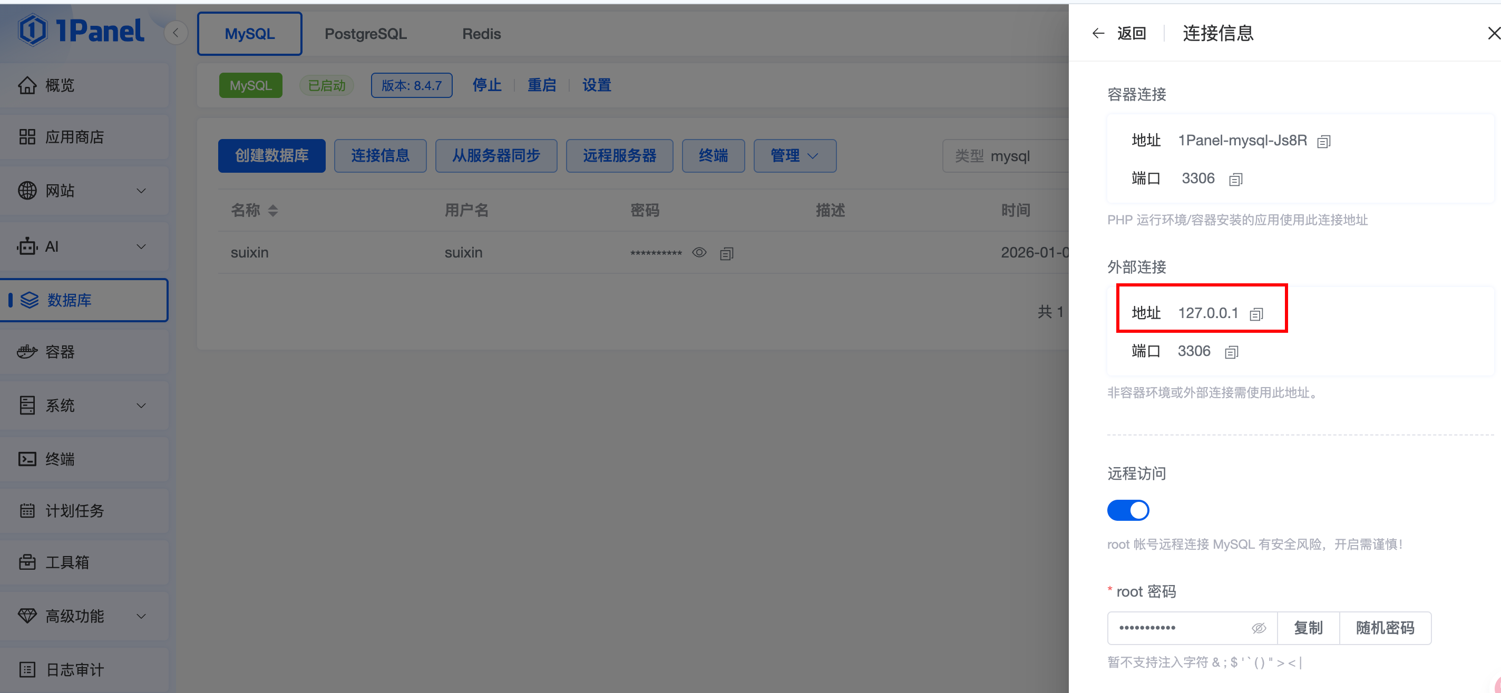Viewport: 1501px width, 693px height.
Task: Copy the container connection port 3306
Action: [x=1235, y=180]
